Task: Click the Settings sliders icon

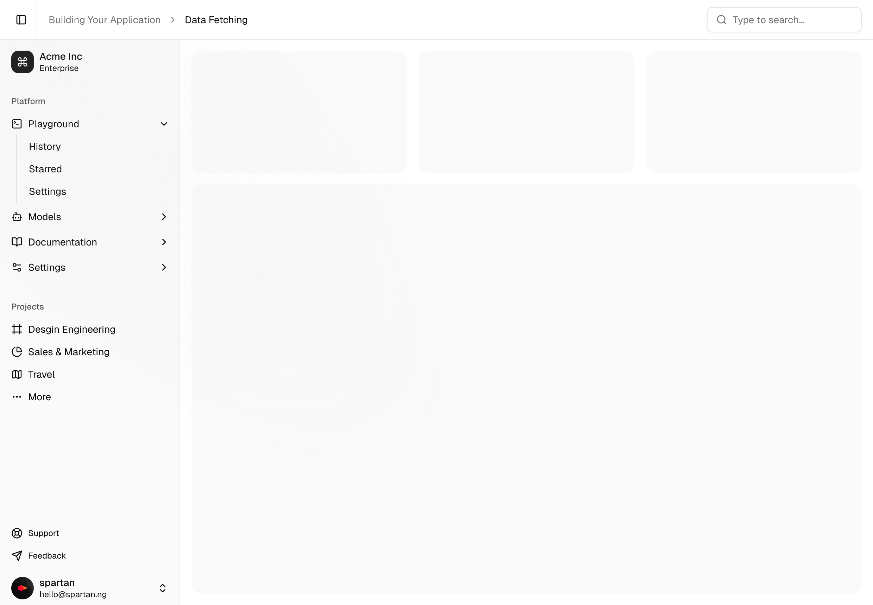Action: (17, 267)
